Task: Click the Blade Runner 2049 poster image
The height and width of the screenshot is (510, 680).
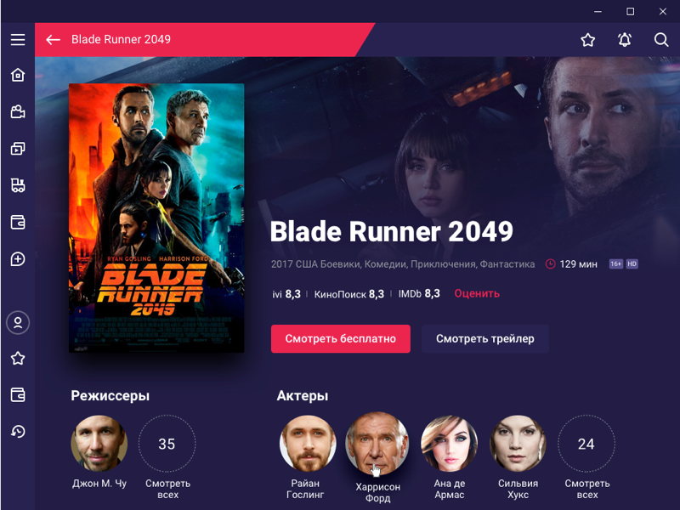Action: coord(156,218)
